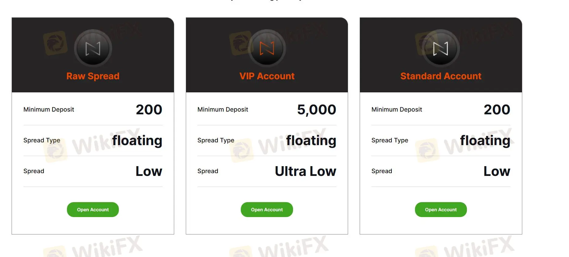Select the Standard Account heading
This screenshot has width=569, height=257.
click(441, 76)
